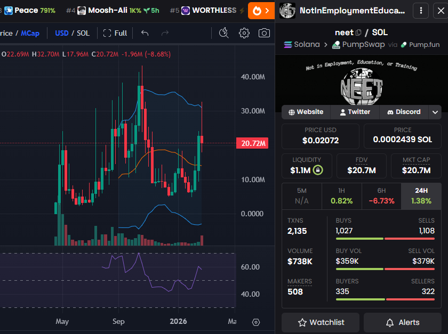Viewport: 448px width, 334px height.
Task: Take a chart snapshot with camera icon
Action: pos(264,33)
